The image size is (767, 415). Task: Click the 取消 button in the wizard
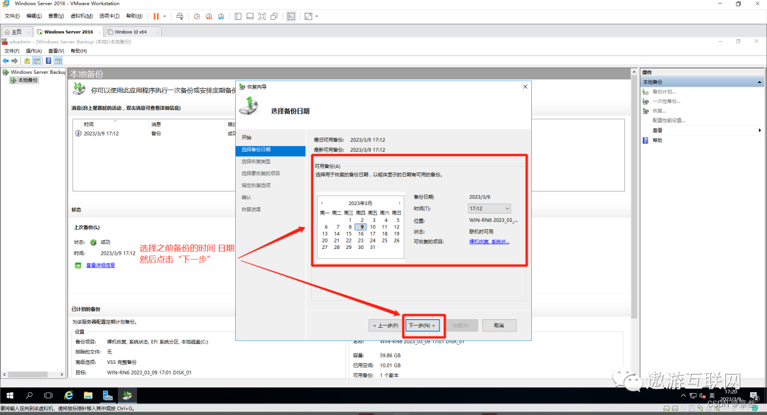coord(499,326)
